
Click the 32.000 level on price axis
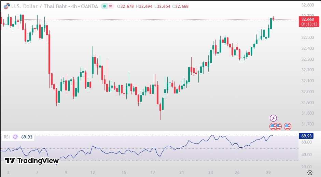click(307, 91)
